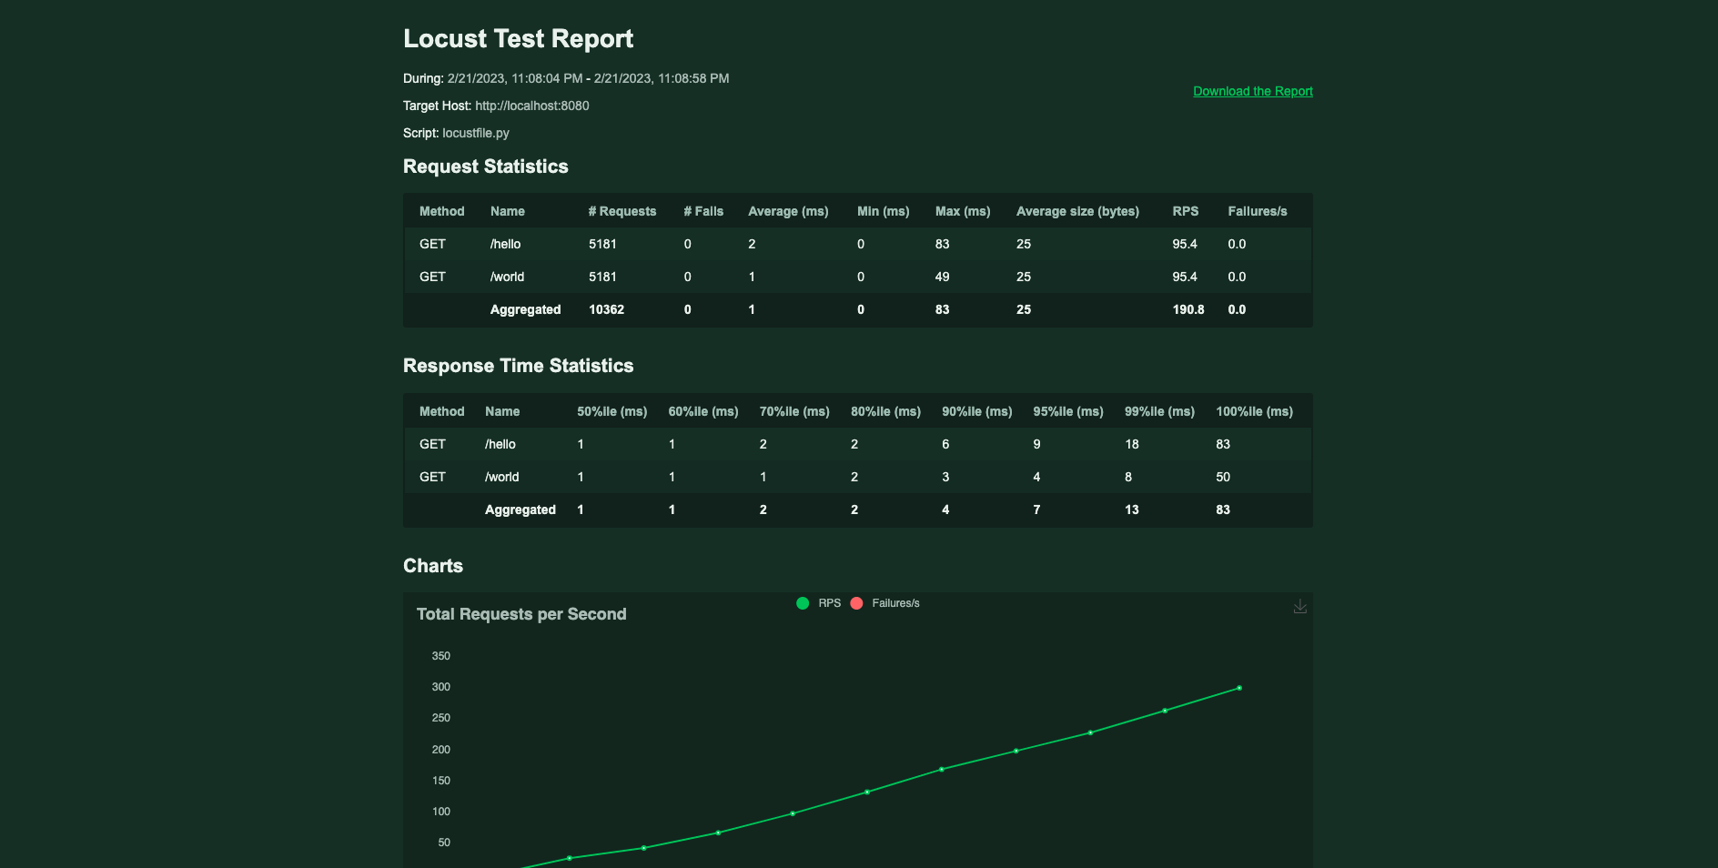Click '100%ile (ms)' column header
The image size is (1718, 868).
(1254, 411)
